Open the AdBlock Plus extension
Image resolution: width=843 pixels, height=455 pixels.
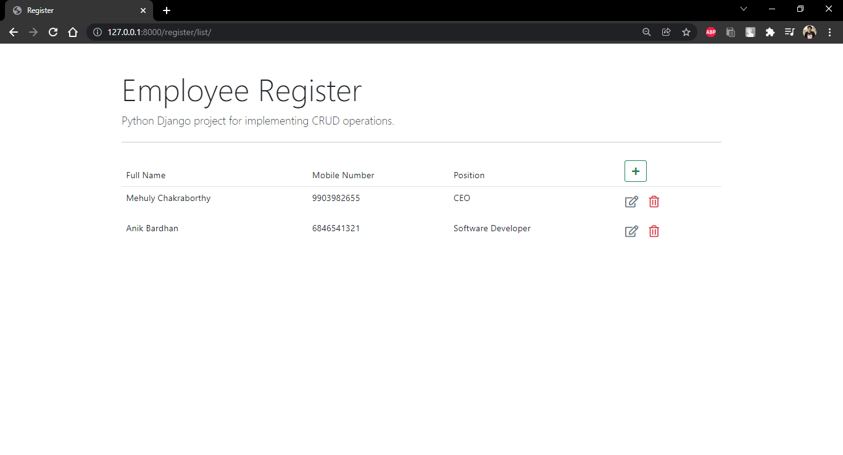point(710,32)
